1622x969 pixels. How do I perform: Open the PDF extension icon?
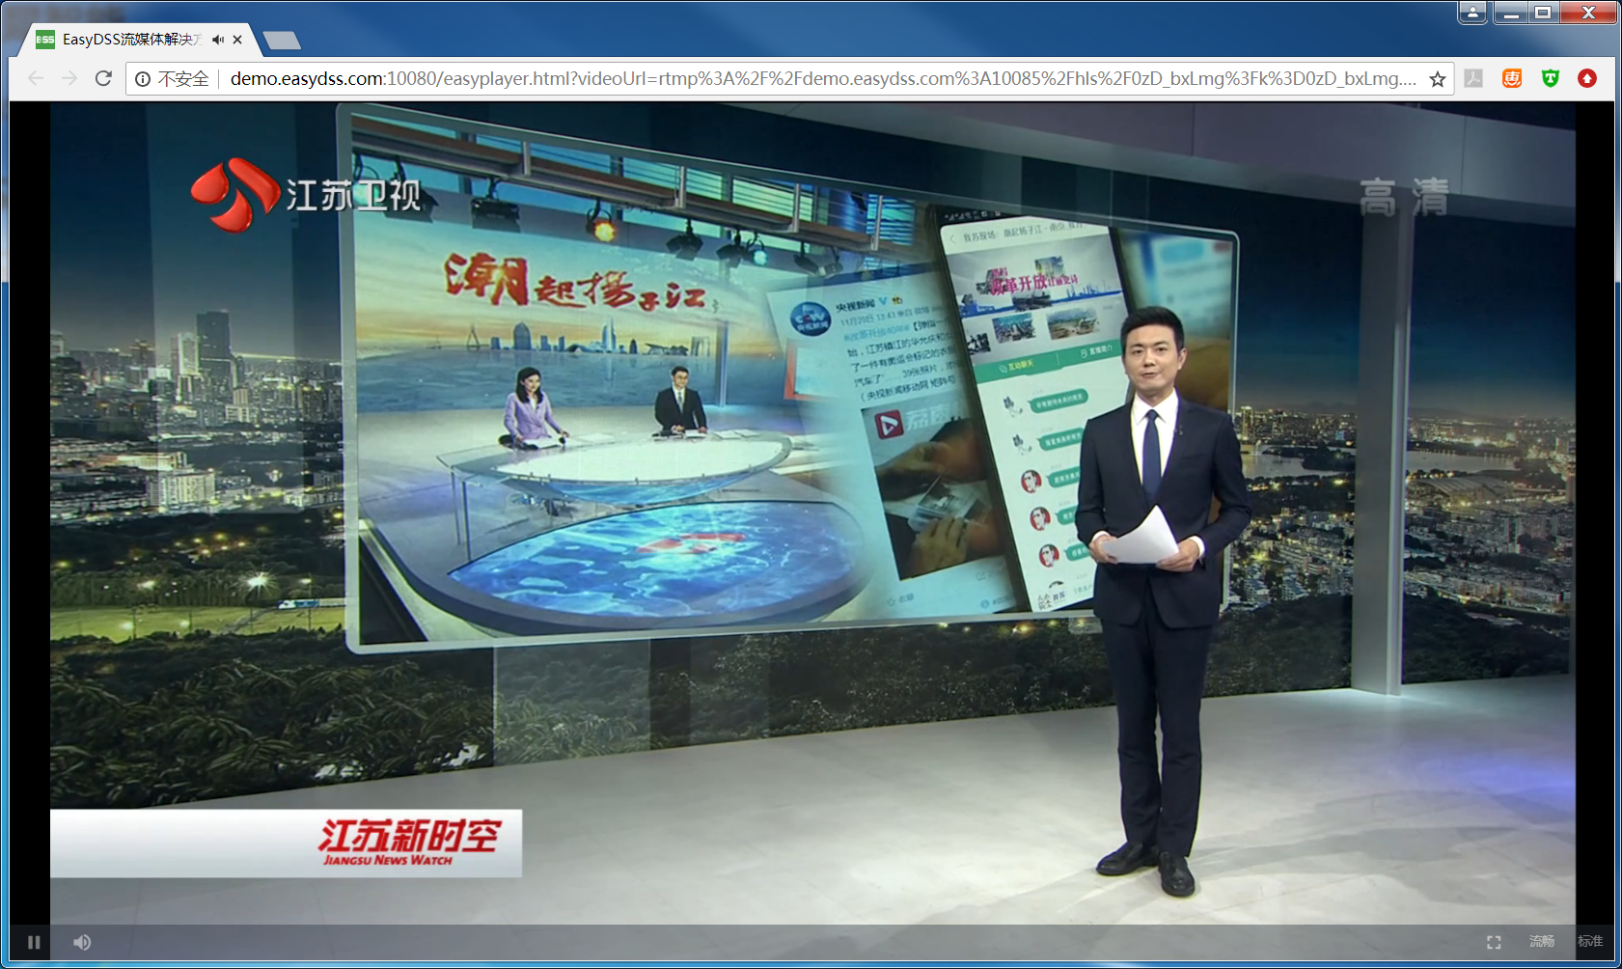tap(1473, 78)
